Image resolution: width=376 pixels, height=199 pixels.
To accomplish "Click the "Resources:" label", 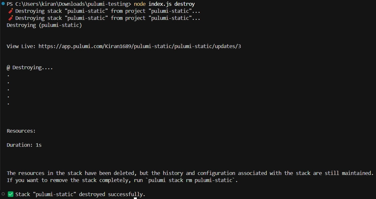I will click(21, 131).
